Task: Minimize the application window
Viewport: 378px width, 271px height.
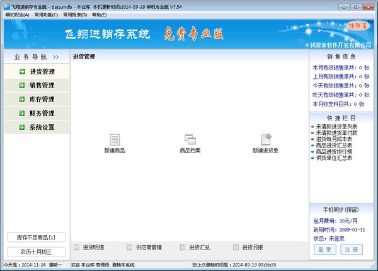Action: [344, 7]
